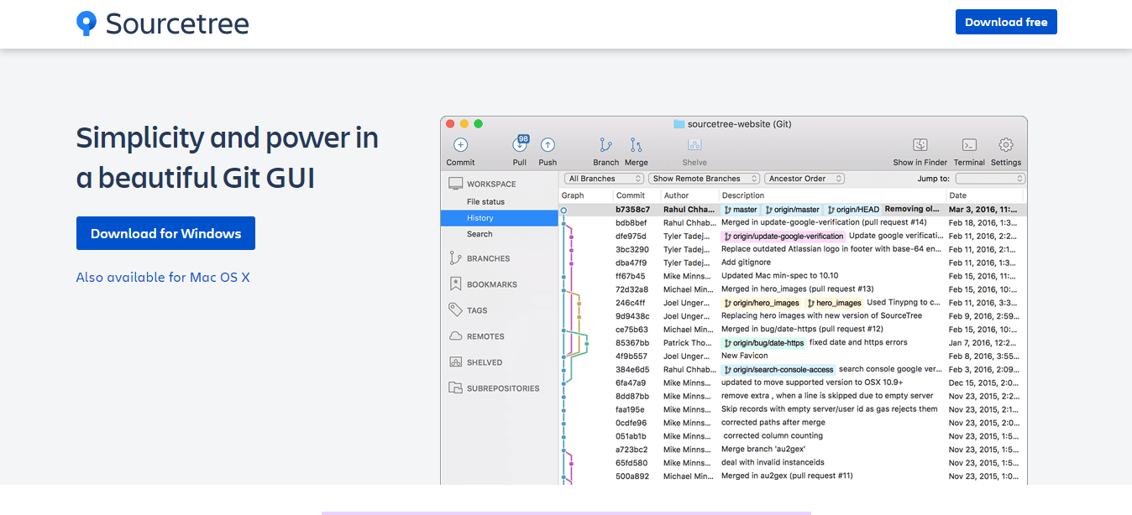
Task: Click 'Skip records with empty server/user id' description
Action: click(830, 410)
